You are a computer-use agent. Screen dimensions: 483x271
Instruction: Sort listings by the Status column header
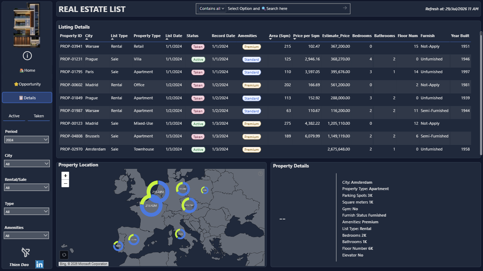coord(193,36)
